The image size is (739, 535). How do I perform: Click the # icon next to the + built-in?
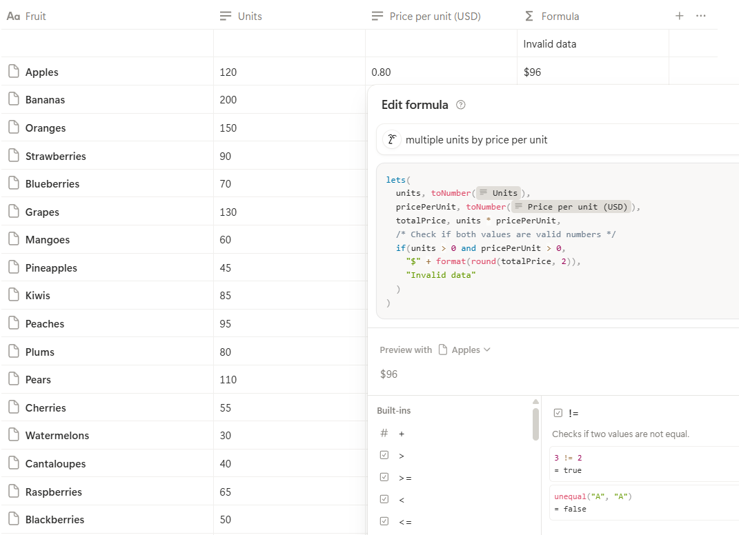(x=384, y=433)
